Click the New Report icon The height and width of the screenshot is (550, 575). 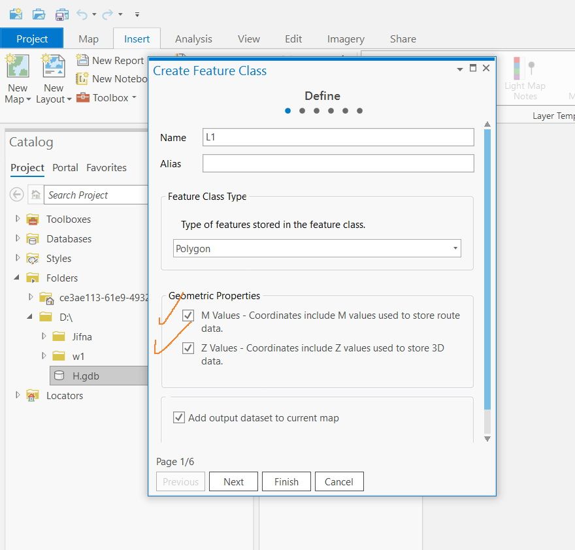pyautogui.click(x=82, y=59)
